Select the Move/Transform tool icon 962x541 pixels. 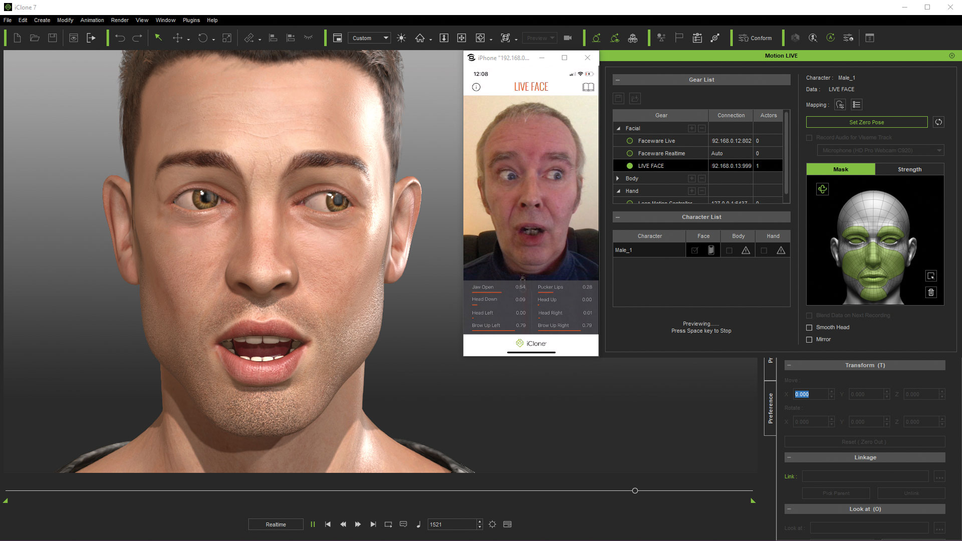pos(179,38)
